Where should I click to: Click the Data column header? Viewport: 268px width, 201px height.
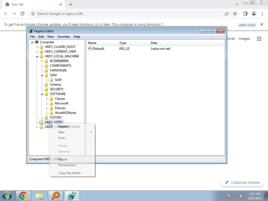pos(187,43)
